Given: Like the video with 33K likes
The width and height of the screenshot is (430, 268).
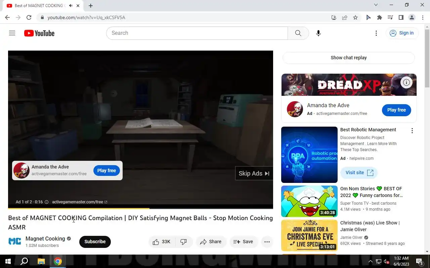Looking at the screenshot, I should pyautogui.click(x=162, y=242).
